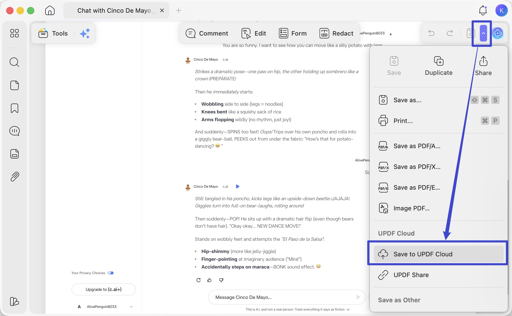Open the home screen icon
The height and width of the screenshot is (316, 512).
tap(50, 10)
